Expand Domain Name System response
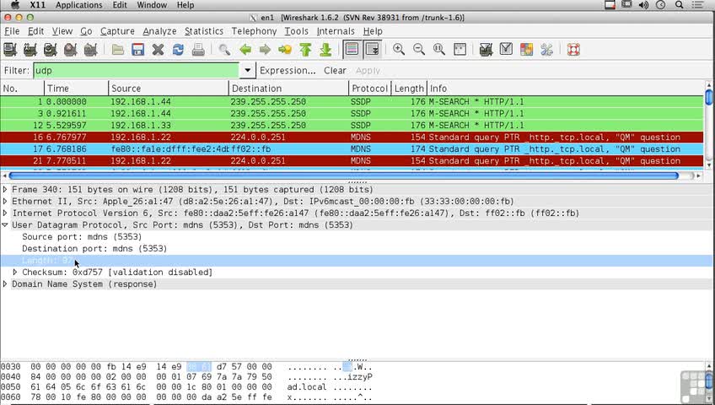Viewport: 715px width, 405px height. pyautogui.click(x=5, y=284)
